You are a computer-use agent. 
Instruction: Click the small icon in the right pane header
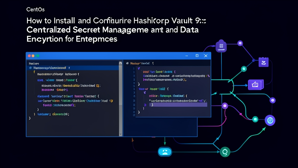127,63
